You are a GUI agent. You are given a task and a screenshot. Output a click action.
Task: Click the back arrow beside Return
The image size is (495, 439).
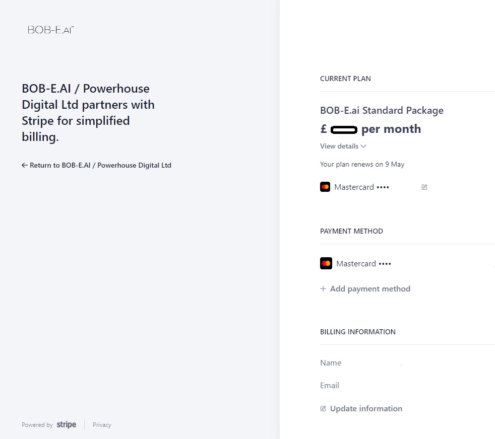pyautogui.click(x=24, y=165)
